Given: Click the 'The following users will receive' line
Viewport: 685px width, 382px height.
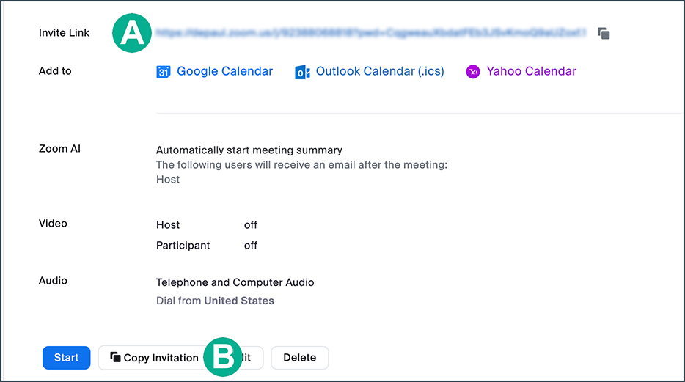Looking at the screenshot, I should (x=301, y=165).
